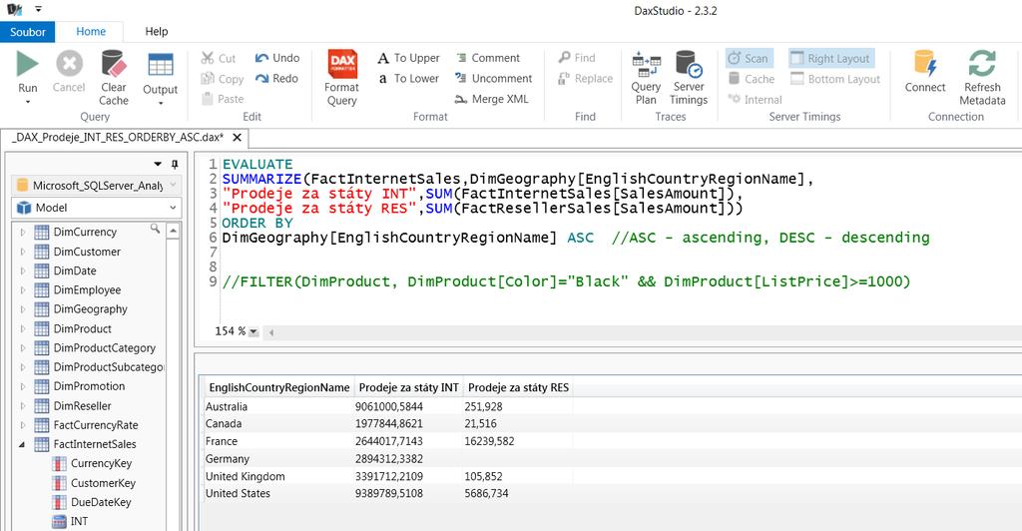The height and width of the screenshot is (531, 1022).
Task: Select the DimPromotion table
Action: [89, 386]
